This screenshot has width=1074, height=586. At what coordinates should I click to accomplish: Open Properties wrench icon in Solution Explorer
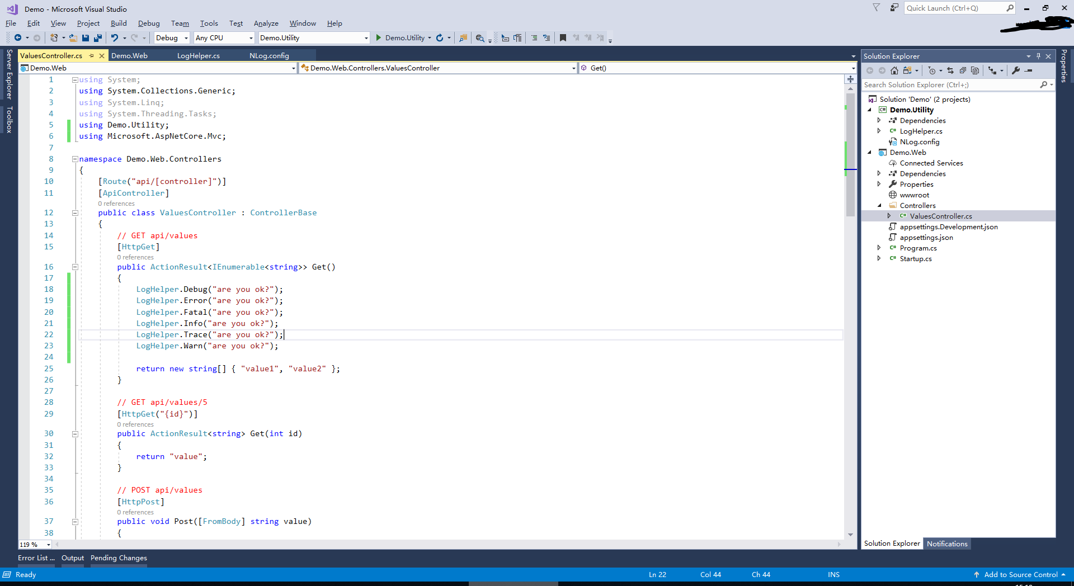pyautogui.click(x=1016, y=70)
